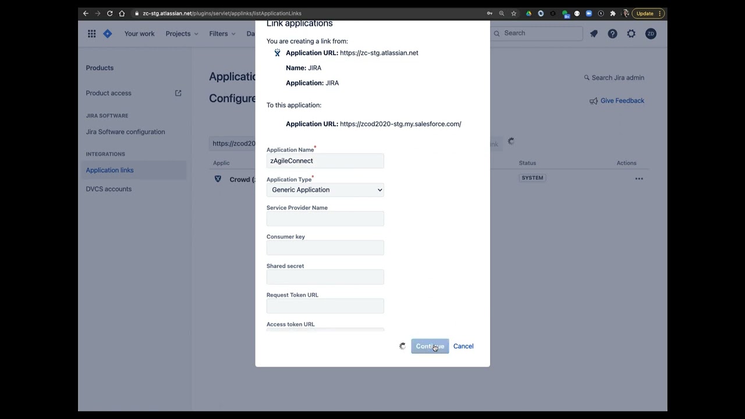745x419 pixels.
Task: Go back with the browser back arrow
Action: point(86,13)
